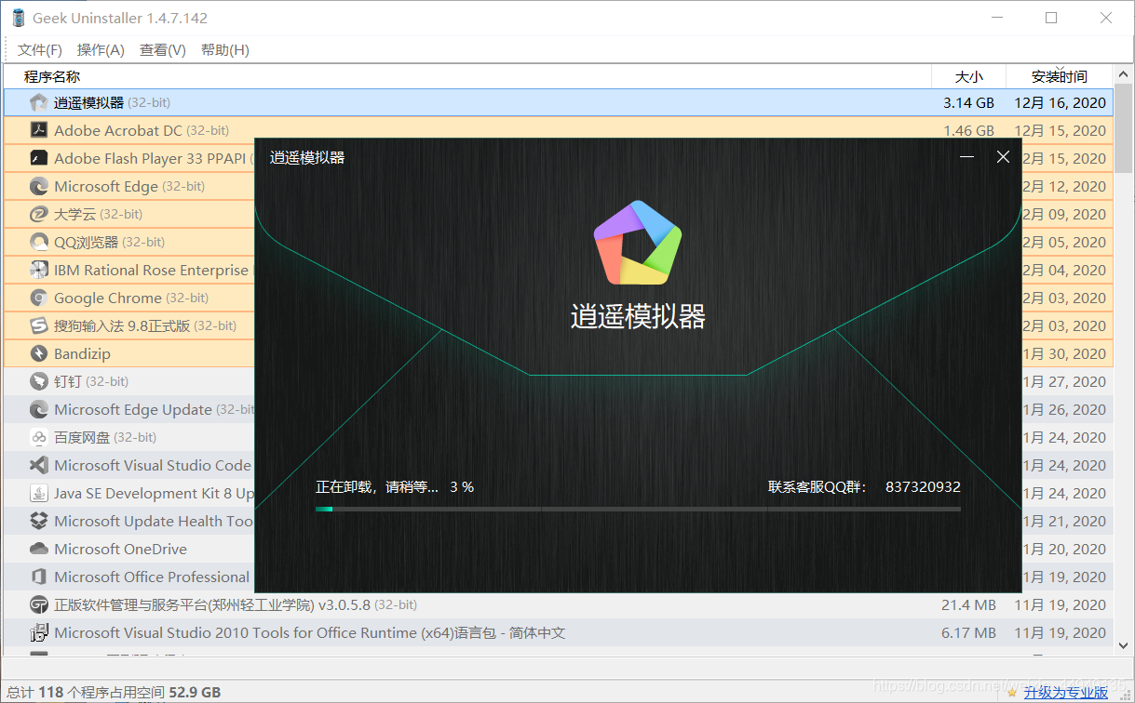This screenshot has width=1135, height=703.
Task: Click the star icon beside 升级为专业版
Action: 1011,692
